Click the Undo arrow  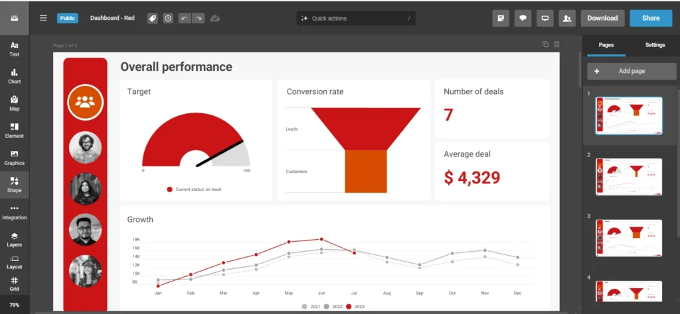[185, 18]
